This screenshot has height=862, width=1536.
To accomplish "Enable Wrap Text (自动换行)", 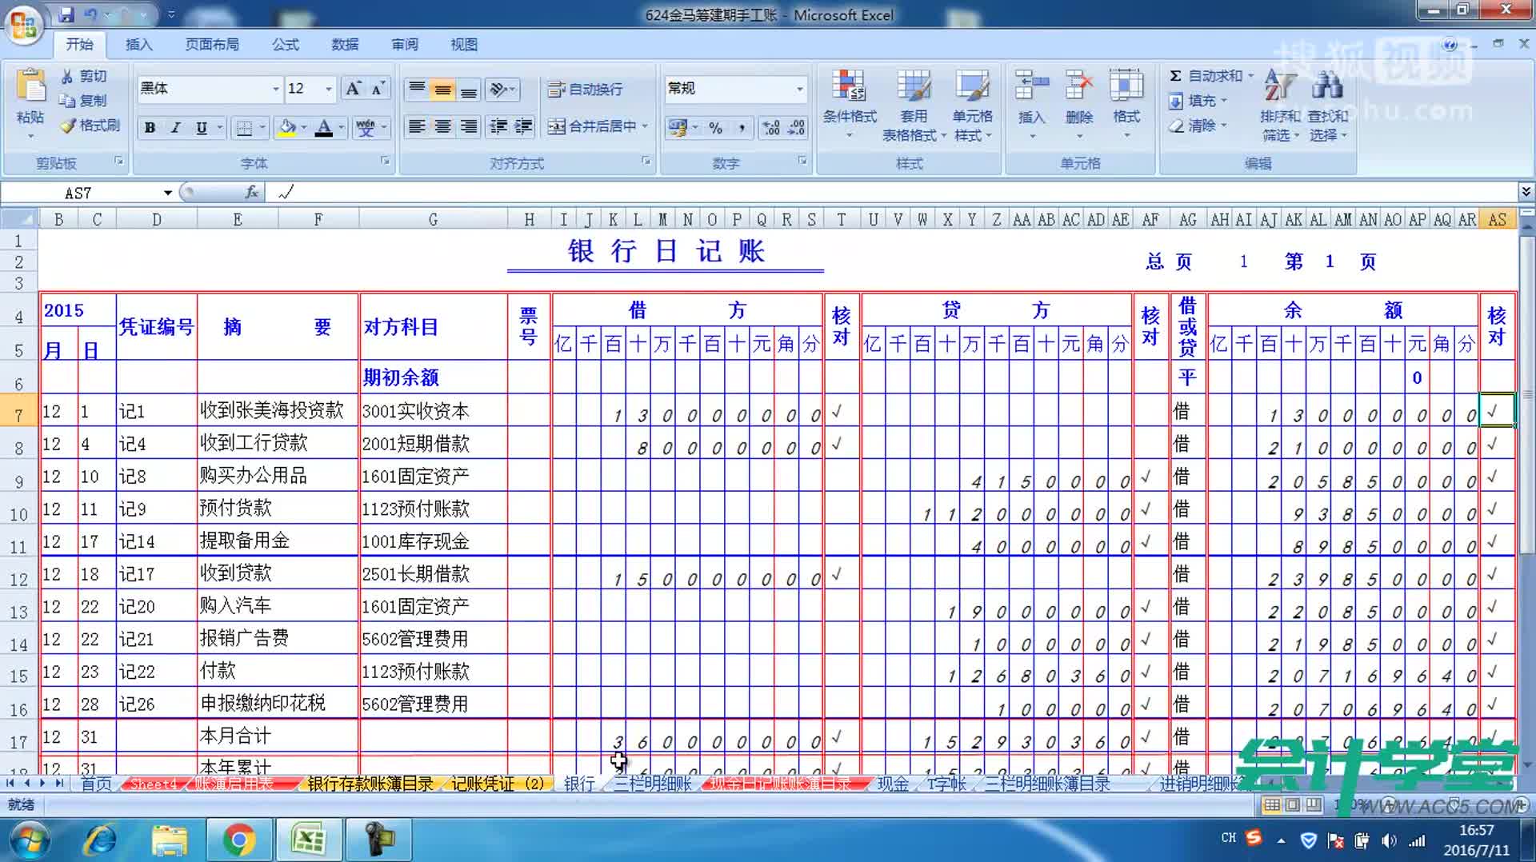I will click(x=590, y=89).
